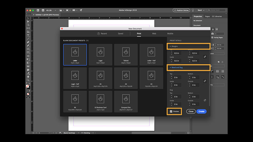Switch to the Web tab
253x142 pixels.
pyautogui.click(x=154, y=34)
